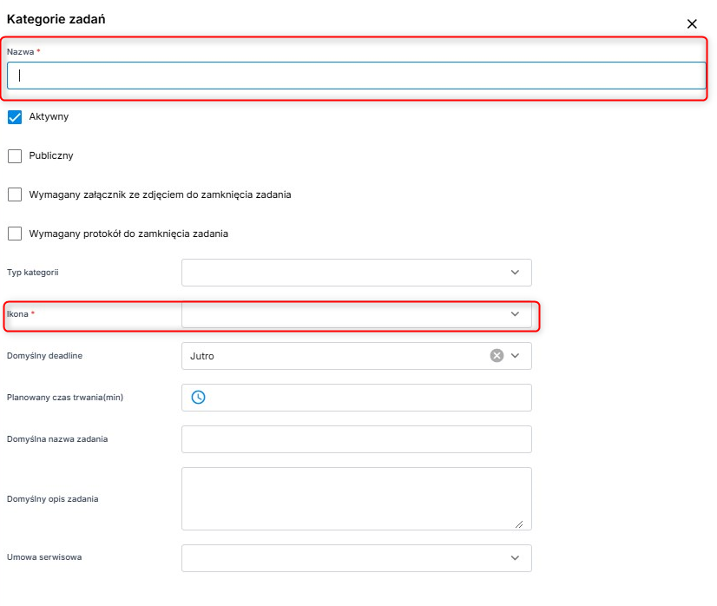Viewport: 717px width, 606px height.
Task: Click the Typ kategorii label
Action: click(x=32, y=273)
